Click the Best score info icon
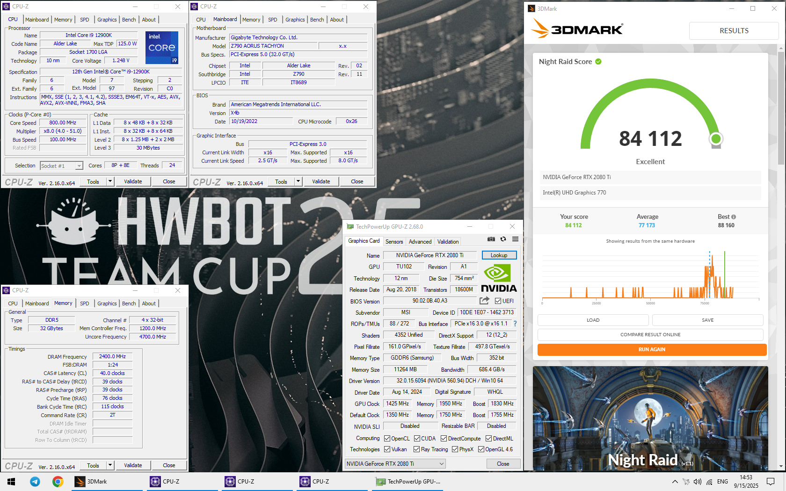This screenshot has height=491, width=786. 734,217
